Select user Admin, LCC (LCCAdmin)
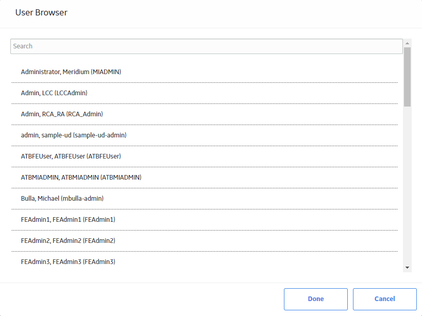Viewport: 422px width, 316px height. click(x=205, y=93)
